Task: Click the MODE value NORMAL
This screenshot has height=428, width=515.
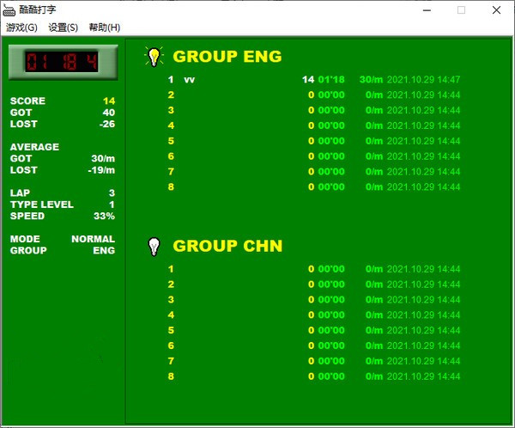Action: (x=94, y=239)
